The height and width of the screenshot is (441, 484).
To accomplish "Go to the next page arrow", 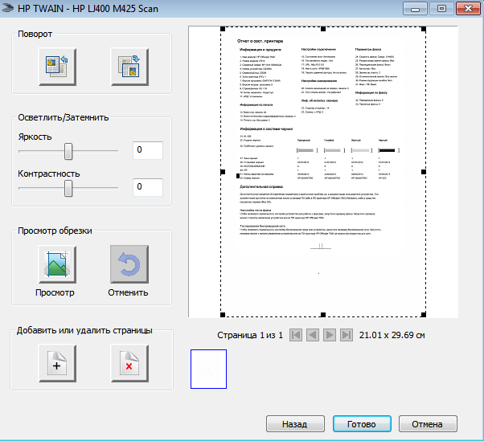I will (330, 334).
